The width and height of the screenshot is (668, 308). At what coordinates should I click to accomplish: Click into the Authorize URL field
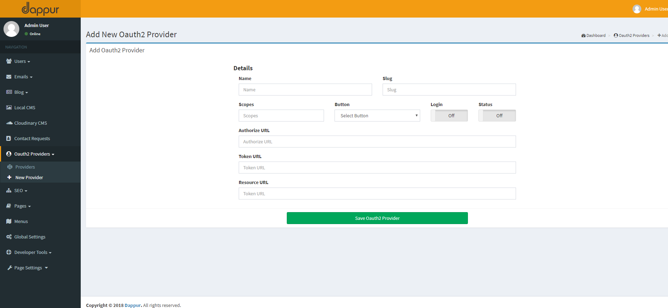click(377, 142)
